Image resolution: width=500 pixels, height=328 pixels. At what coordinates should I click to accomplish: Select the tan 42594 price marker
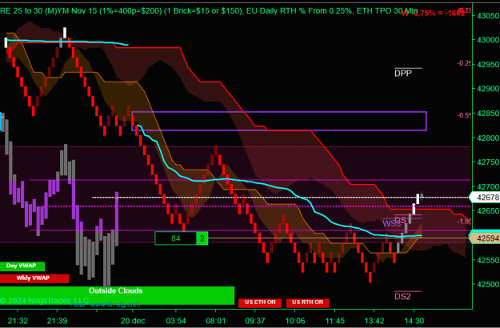(x=486, y=238)
